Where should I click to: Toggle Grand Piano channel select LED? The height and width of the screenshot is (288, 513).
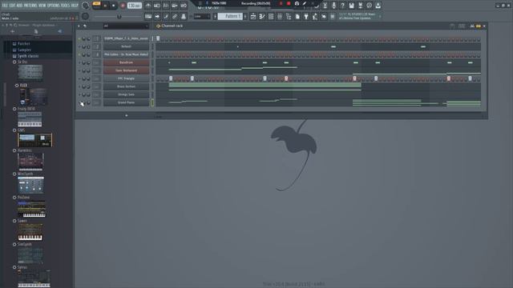(152, 102)
